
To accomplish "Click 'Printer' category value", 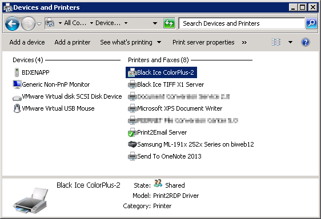I will point(162,206).
